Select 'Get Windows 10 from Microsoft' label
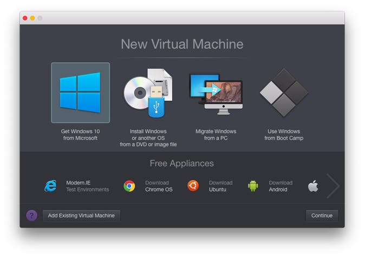The image size is (365, 257). coord(80,135)
